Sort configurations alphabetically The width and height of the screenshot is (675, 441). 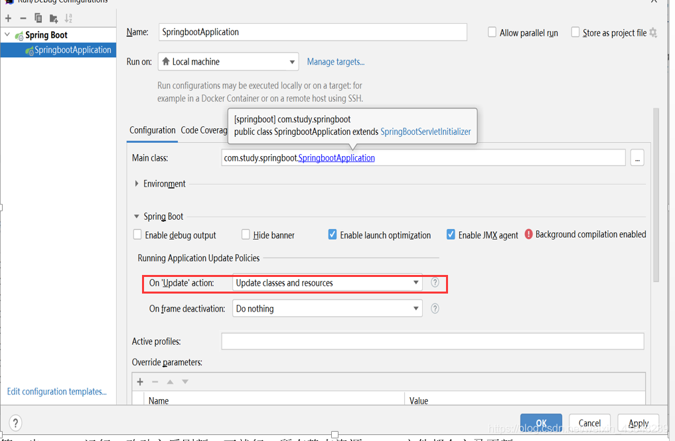pyautogui.click(x=68, y=18)
